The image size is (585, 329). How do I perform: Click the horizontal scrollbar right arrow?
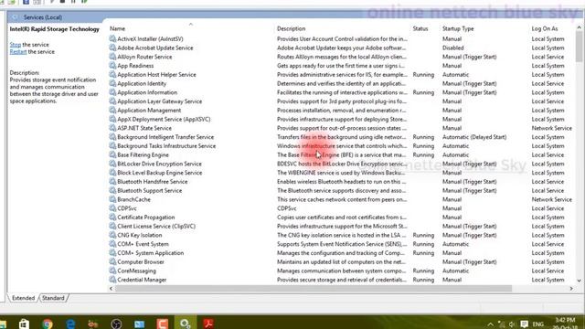[571, 289]
